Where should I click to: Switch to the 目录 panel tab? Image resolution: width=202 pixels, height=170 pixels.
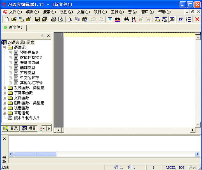11,128
